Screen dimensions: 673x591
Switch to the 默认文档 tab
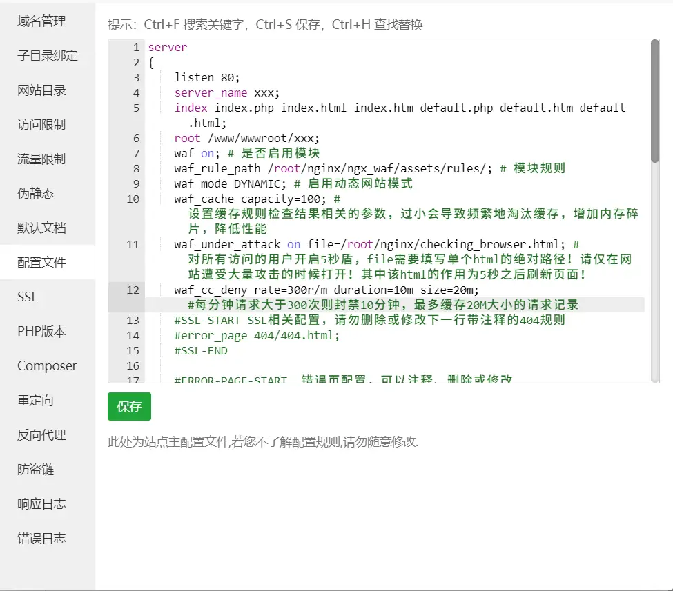pyautogui.click(x=41, y=228)
